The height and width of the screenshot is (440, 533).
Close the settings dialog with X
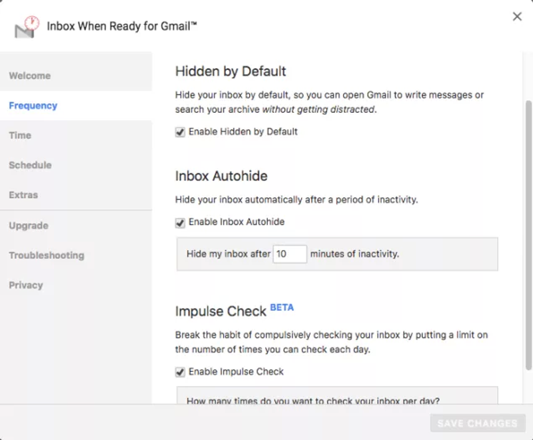tap(517, 17)
